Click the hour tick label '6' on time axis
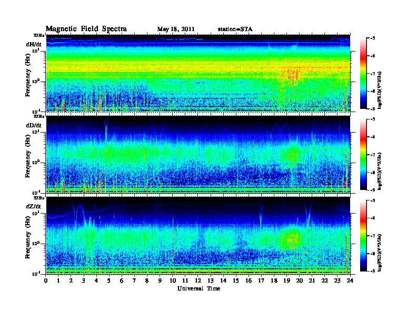The width and height of the screenshot is (417, 322). click(x=122, y=280)
